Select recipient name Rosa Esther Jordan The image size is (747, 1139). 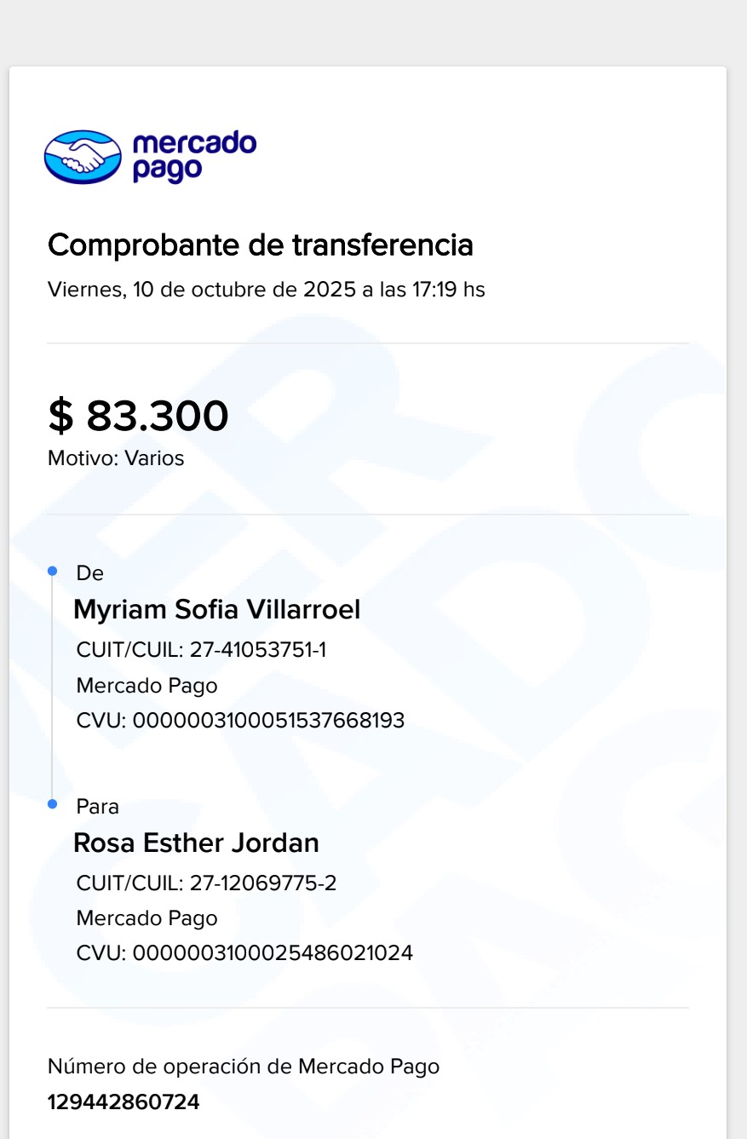click(196, 843)
